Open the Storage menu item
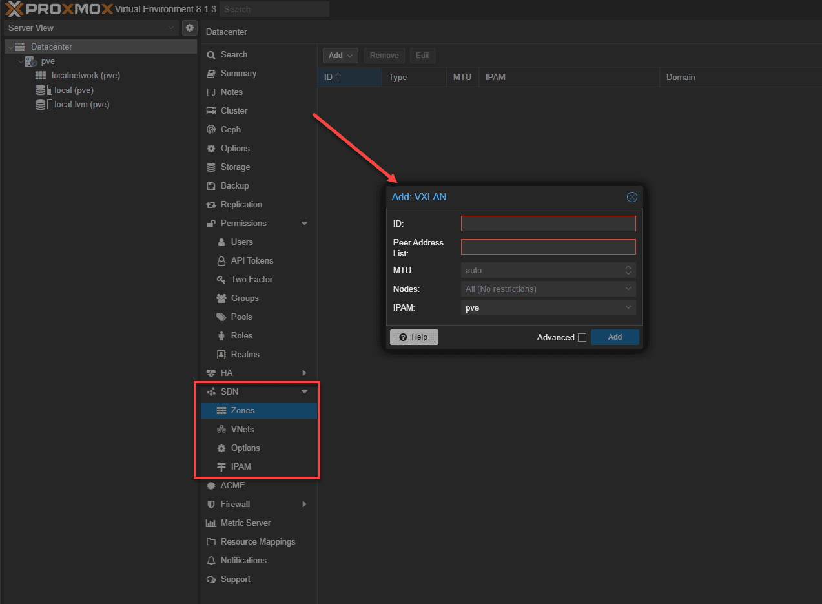The height and width of the screenshot is (604, 822). (235, 167)
